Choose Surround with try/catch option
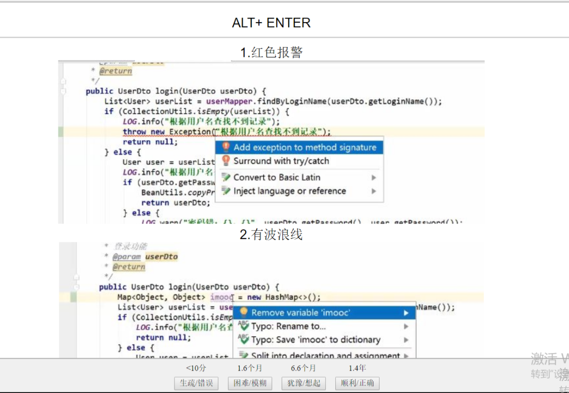 (299, 161)
